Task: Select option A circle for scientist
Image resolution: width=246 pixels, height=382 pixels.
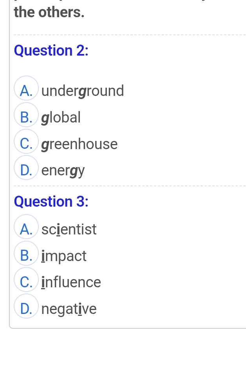Action: coord(26,229)
